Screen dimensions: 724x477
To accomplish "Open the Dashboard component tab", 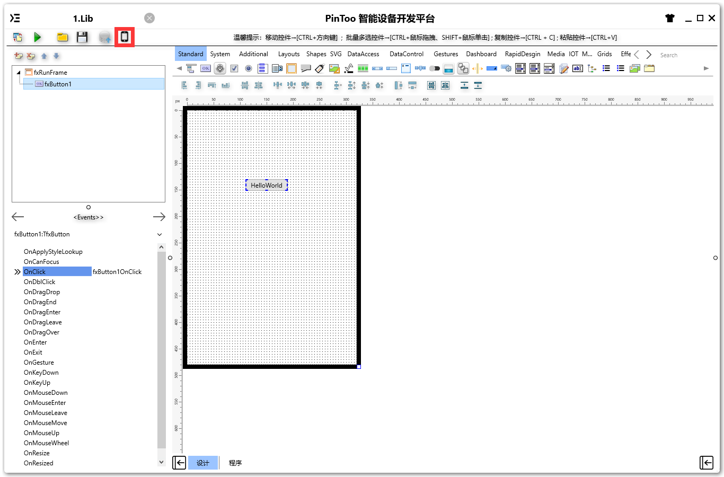I will (x=481, y=54).
